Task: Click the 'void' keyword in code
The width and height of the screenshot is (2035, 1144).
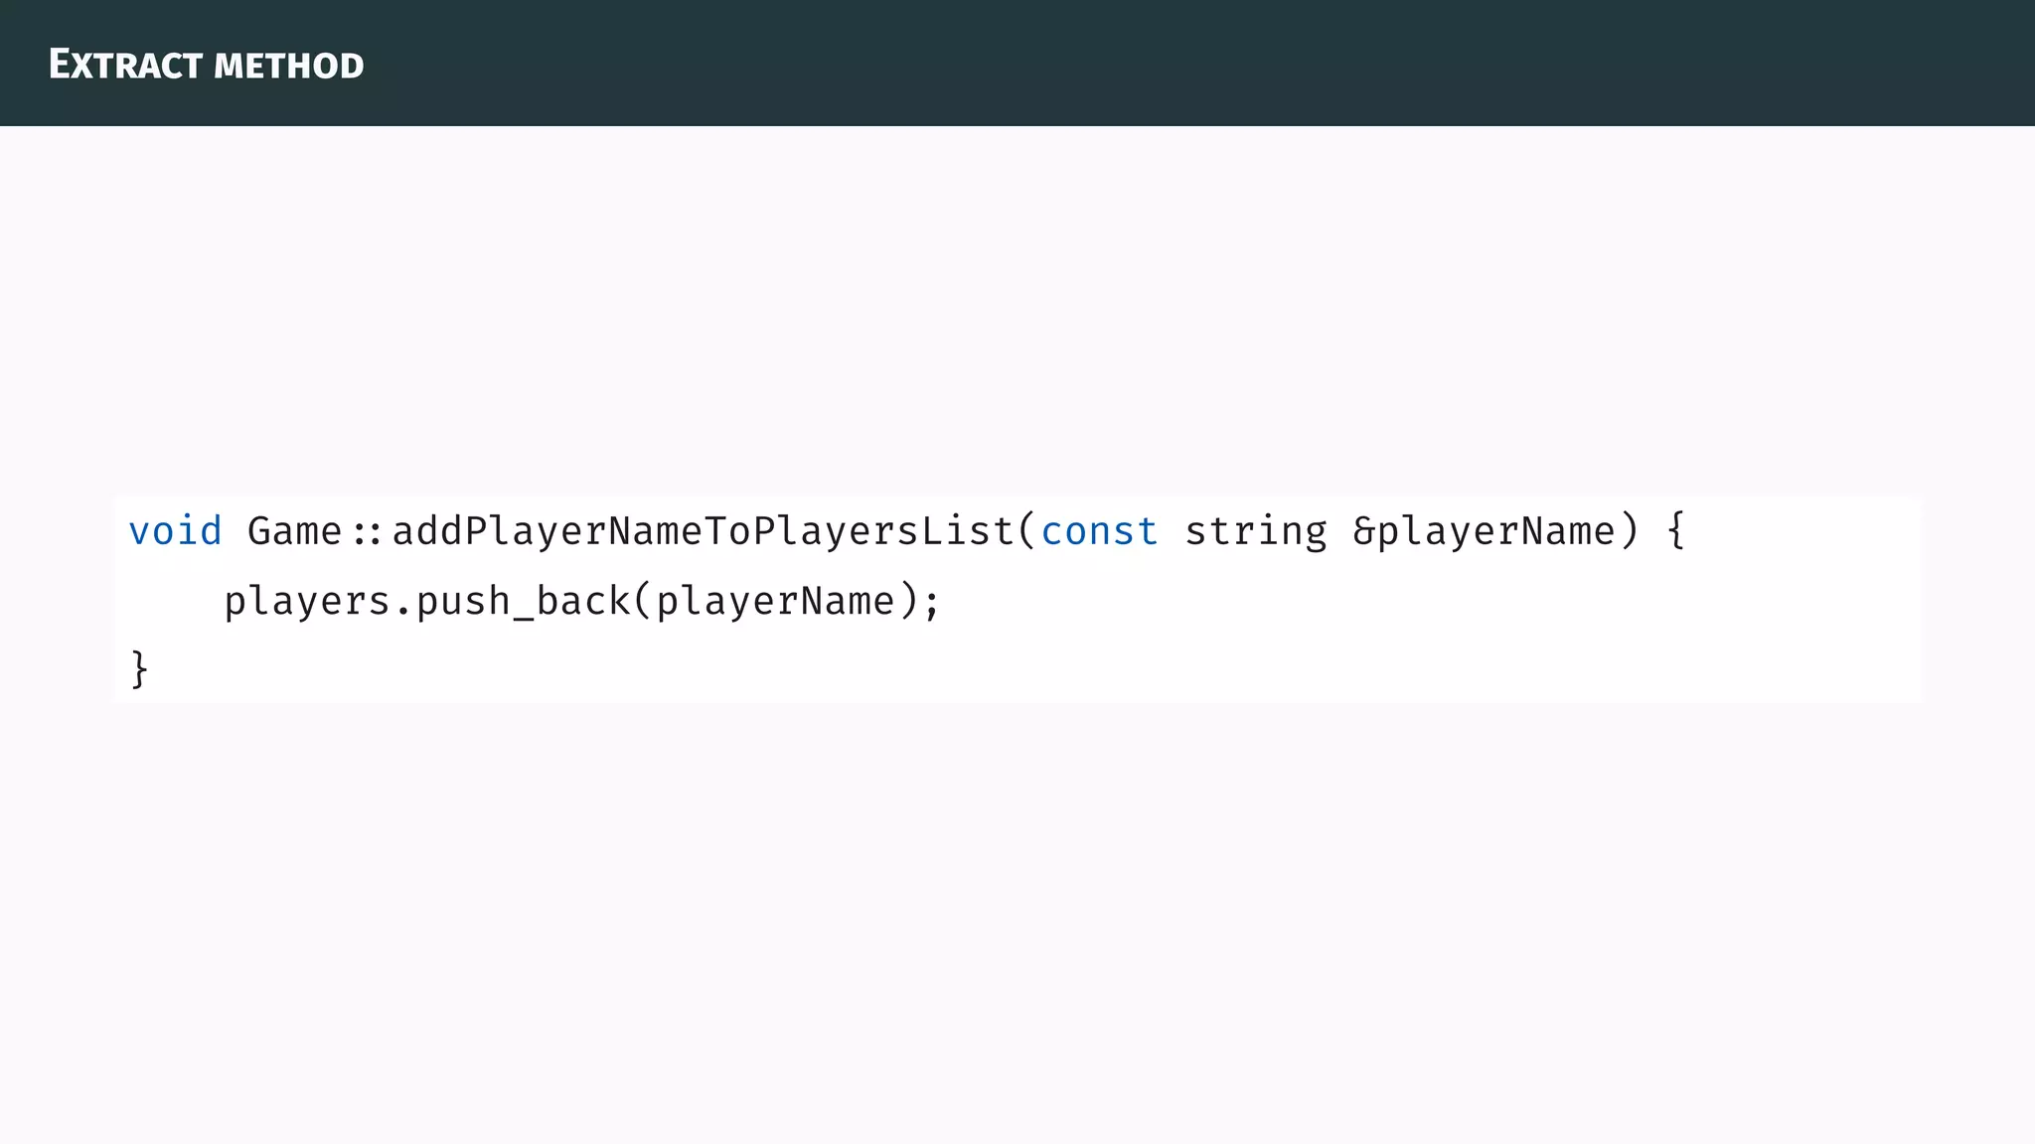Action: tap(175, 531)
